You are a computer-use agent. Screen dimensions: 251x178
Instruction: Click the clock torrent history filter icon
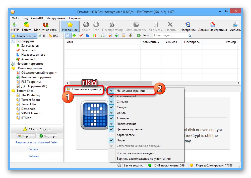point(103,36)
